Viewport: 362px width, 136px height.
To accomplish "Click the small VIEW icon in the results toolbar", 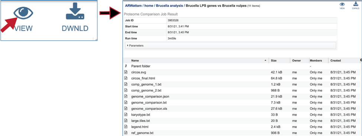I will tap(342, 4).
